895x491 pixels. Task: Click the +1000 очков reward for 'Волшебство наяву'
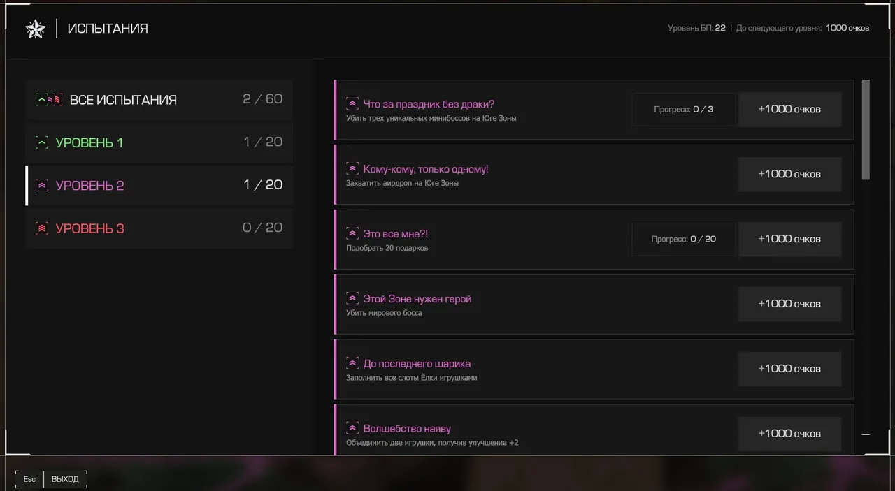[x=789, y=434]
